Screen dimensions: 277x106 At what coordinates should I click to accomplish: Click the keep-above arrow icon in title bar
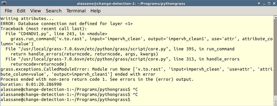tap(259, 3)
